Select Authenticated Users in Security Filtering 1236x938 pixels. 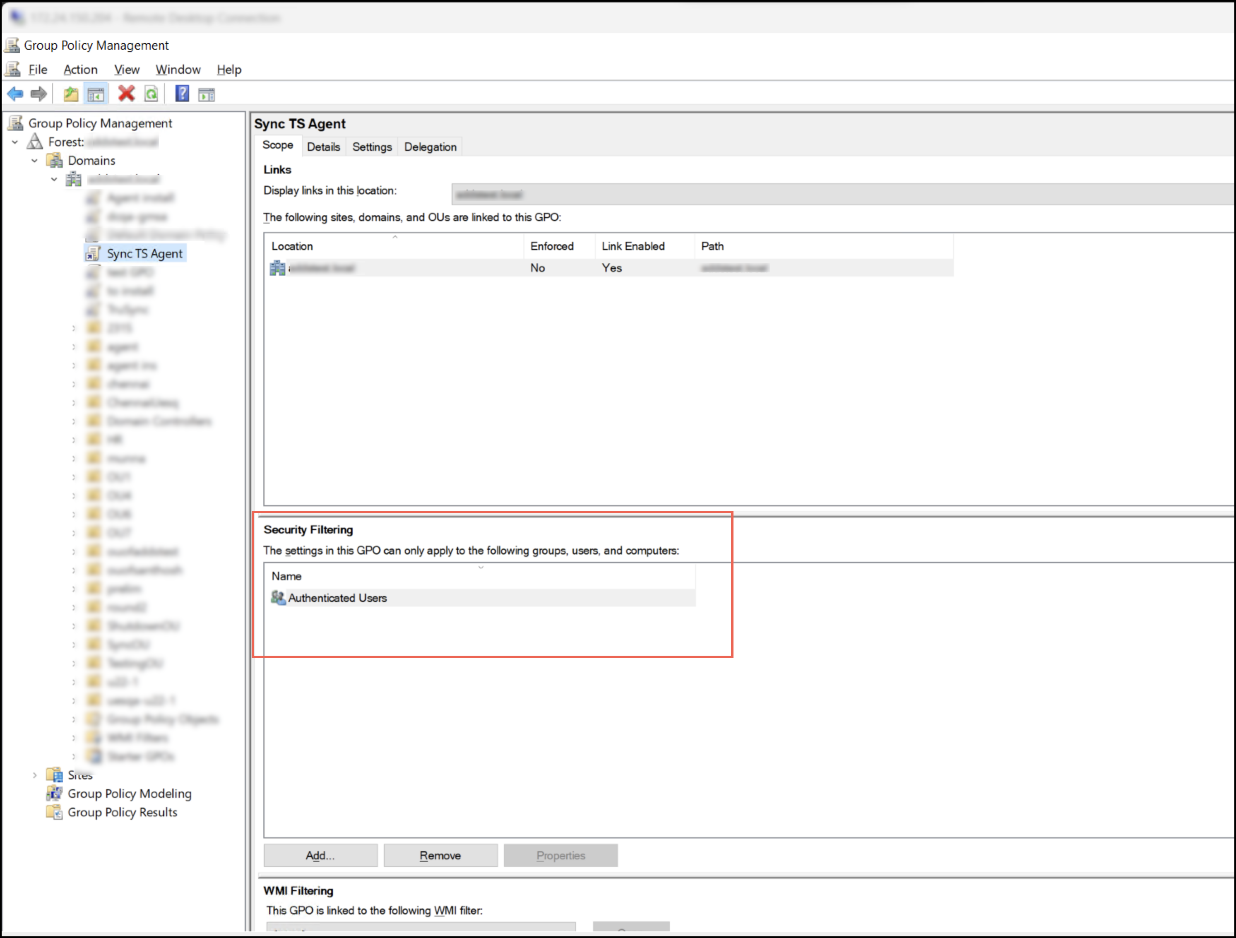pyautogui.click(x=337, y=598)
